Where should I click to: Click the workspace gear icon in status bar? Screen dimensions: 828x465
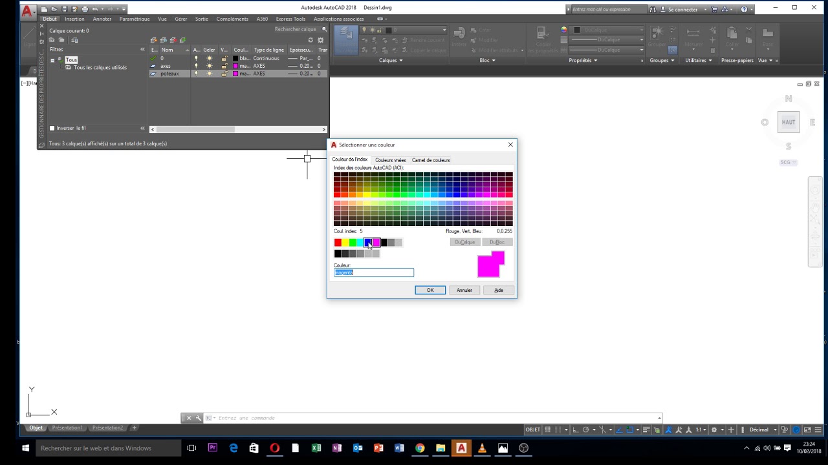pos(714,429)
